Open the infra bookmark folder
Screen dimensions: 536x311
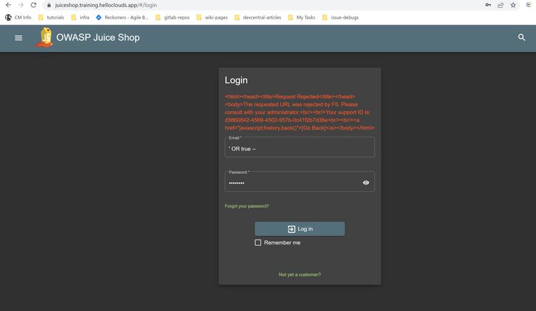(80, 17)
